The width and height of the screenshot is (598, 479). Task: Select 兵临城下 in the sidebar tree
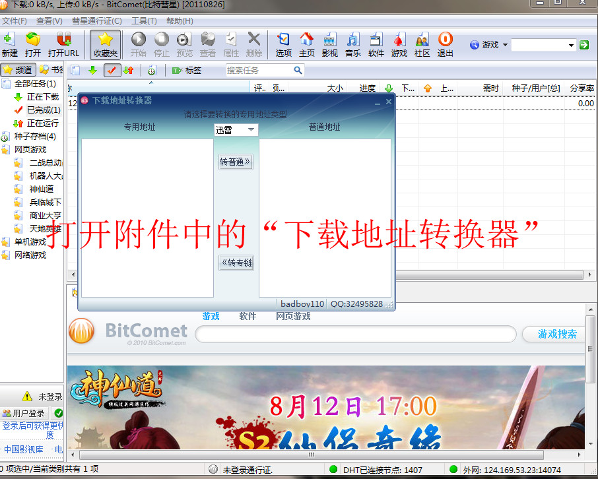point(46,202)
